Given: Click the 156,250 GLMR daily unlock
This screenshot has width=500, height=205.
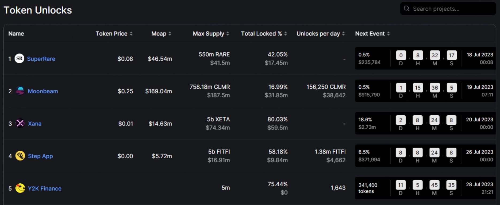Looking at the screenshot, I should tap(326, 87).
